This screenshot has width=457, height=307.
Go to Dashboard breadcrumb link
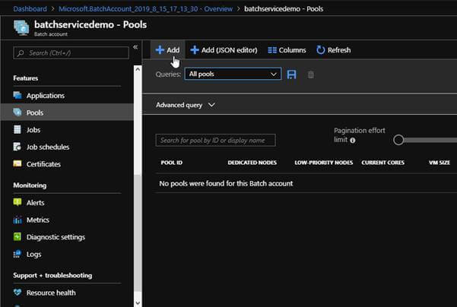click(30, 8)
